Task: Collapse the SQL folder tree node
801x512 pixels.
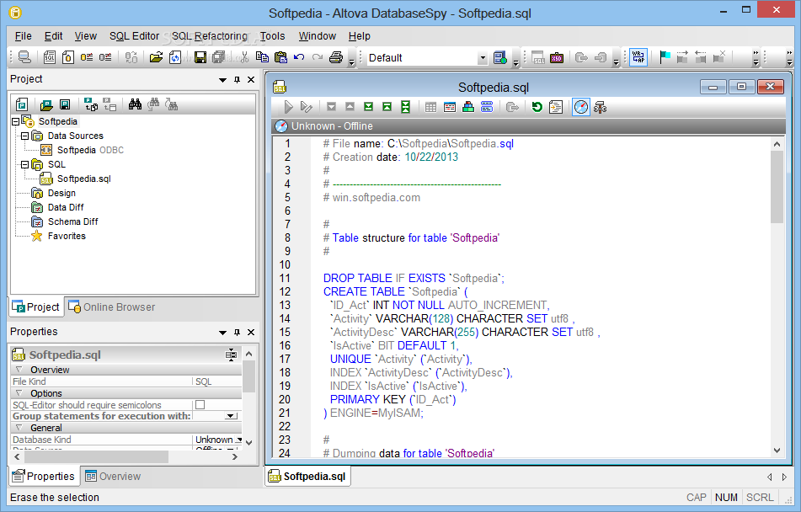Action: [x=24, y=164]
